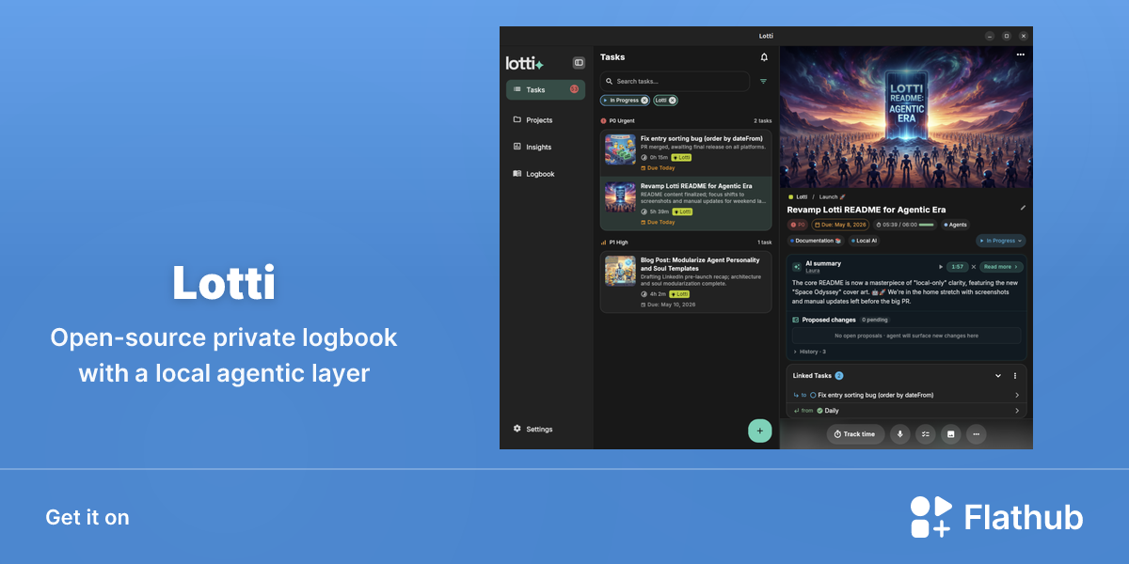Image resolution: width=1129 pixels, height=564 pixels.
Task: Open the In Progress status dropdown
Action: 1001,241
